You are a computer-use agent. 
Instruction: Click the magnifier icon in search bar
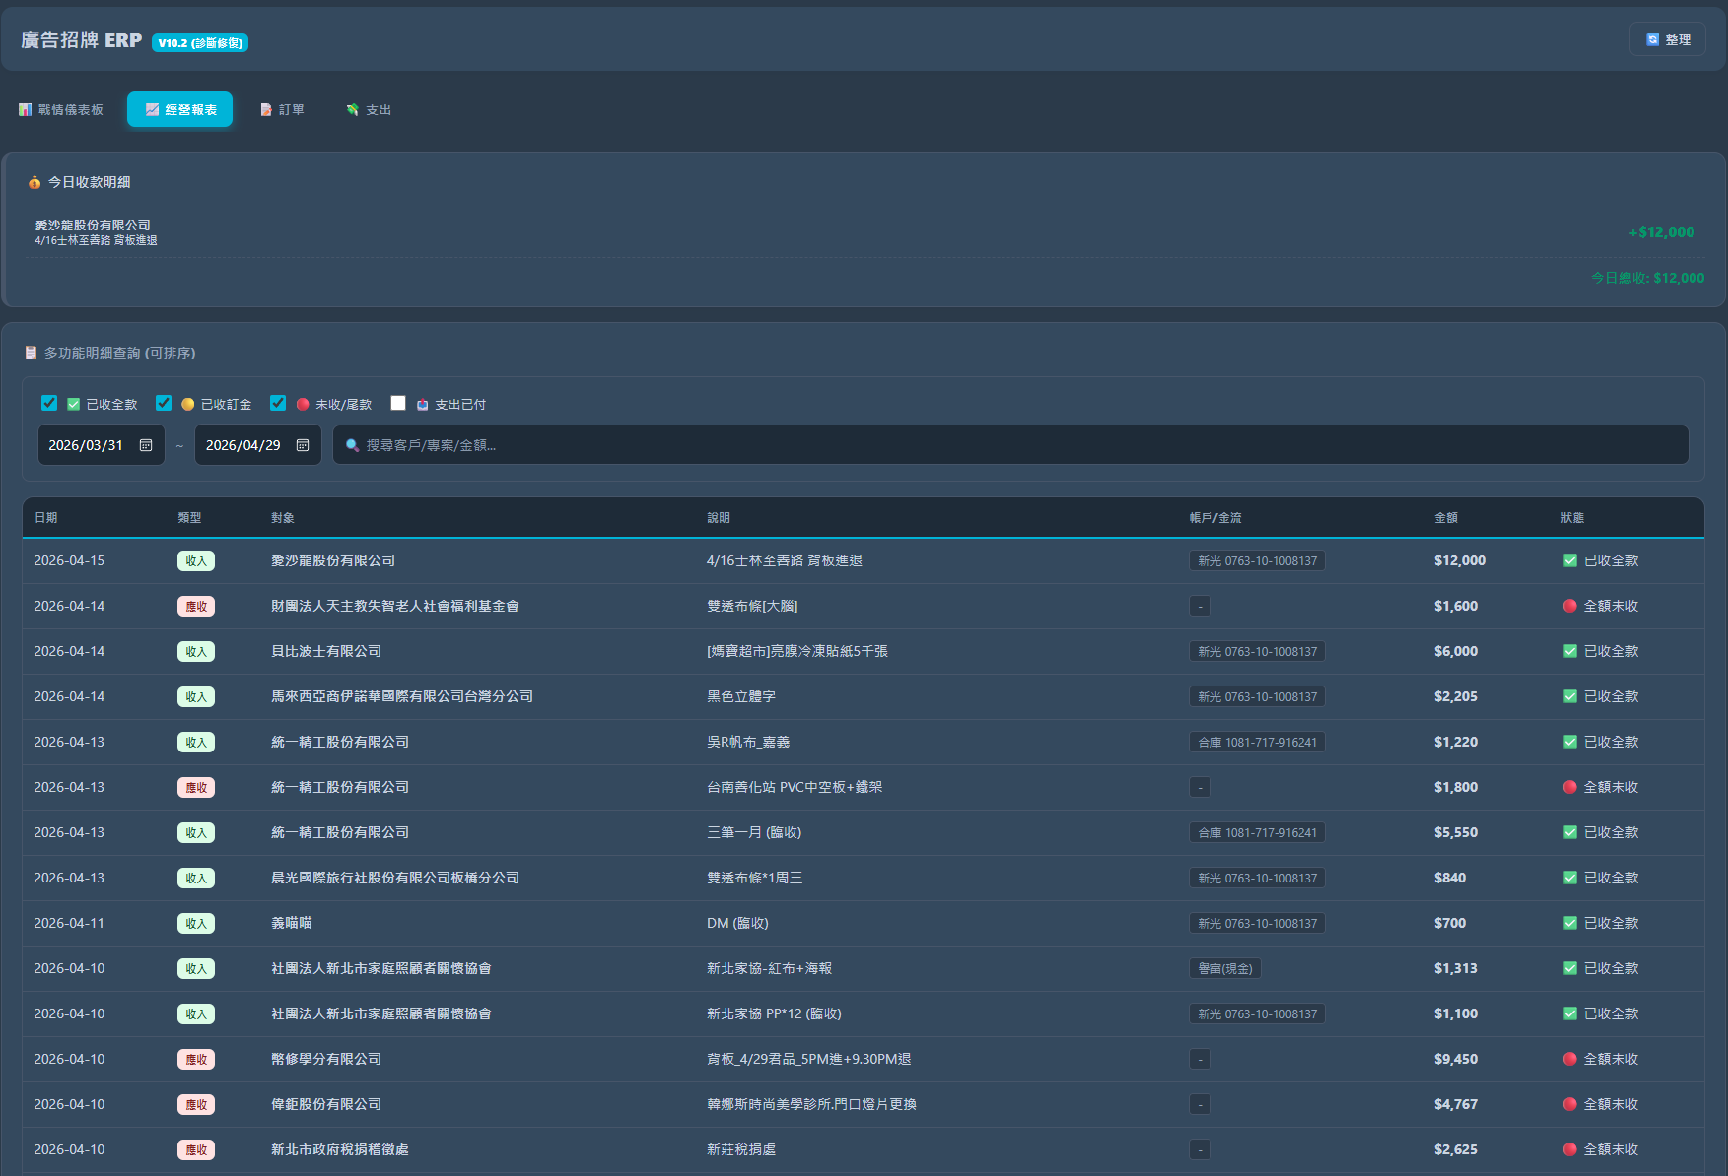pos(352,445)
